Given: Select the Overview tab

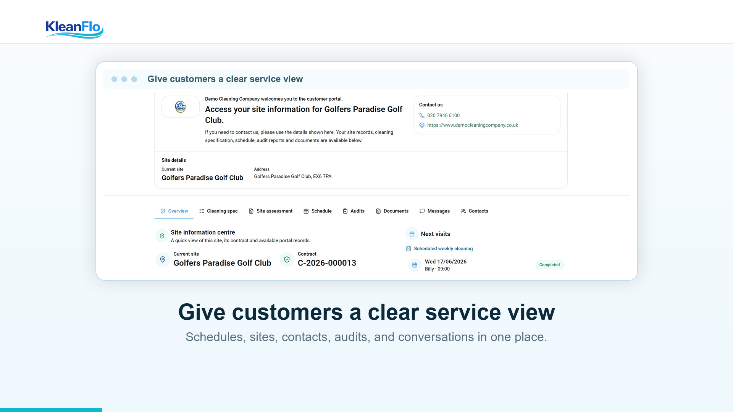Looking at the screenshot, I should click(x=174, y=211).
